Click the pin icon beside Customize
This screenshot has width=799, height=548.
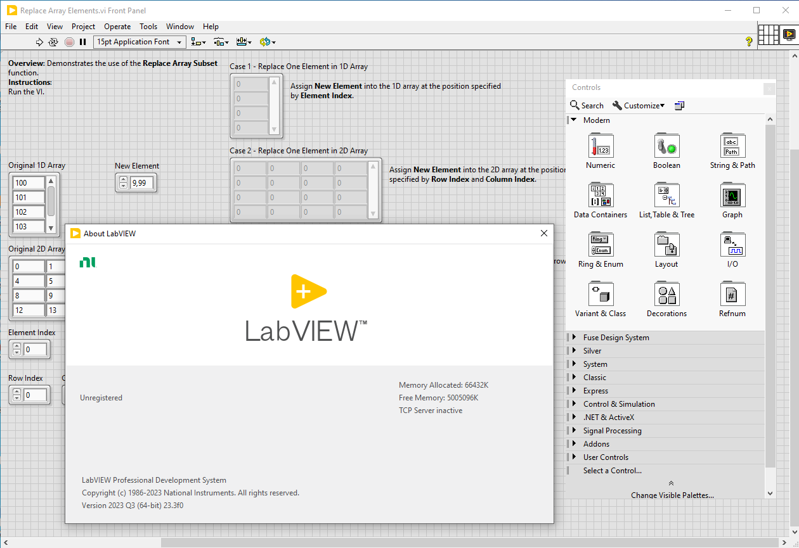[x=679, y=106]
